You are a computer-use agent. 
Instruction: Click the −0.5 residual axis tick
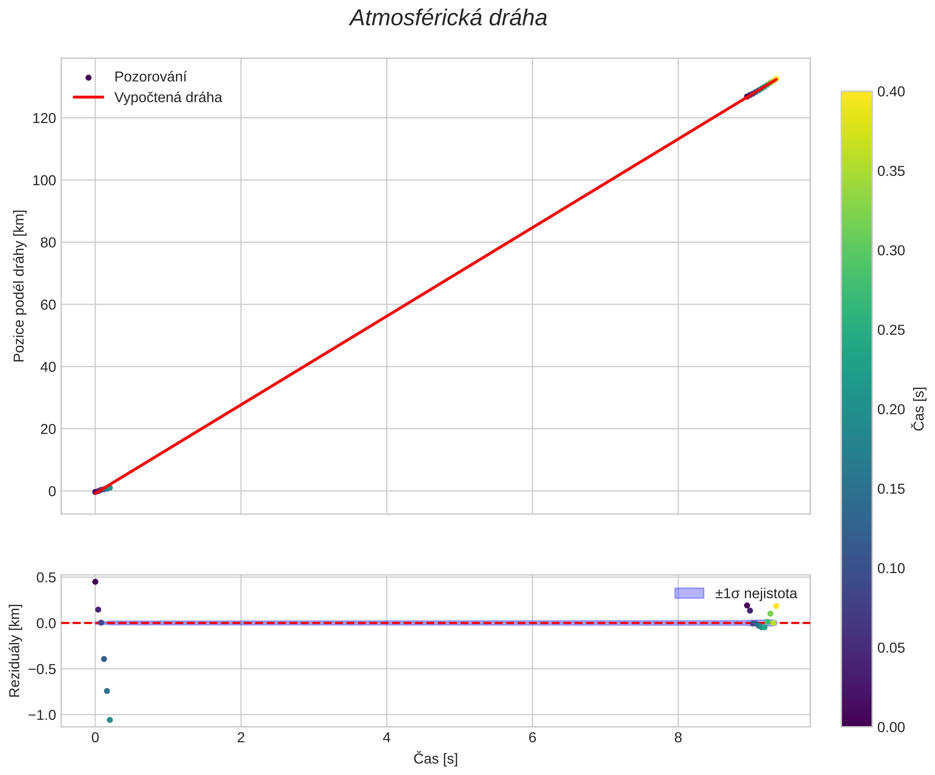42,669
